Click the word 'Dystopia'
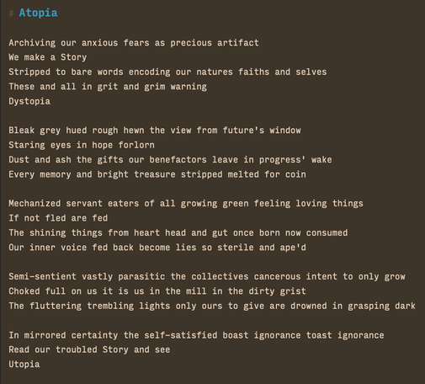425x384 pixels. 29,101
